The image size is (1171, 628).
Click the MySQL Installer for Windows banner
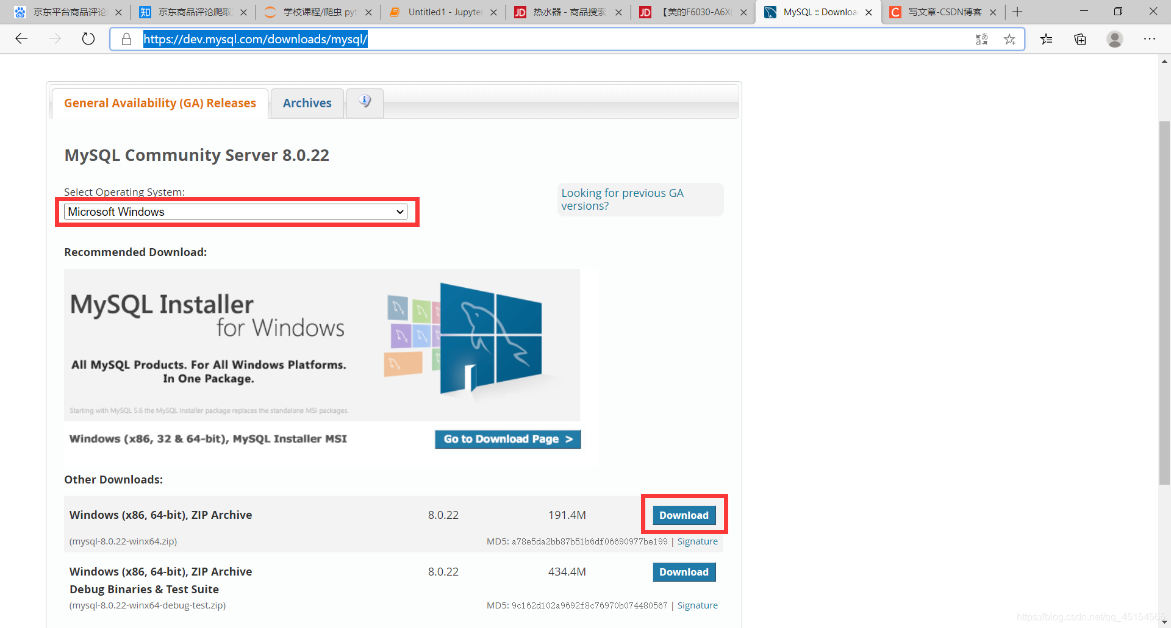pos(322,344)
